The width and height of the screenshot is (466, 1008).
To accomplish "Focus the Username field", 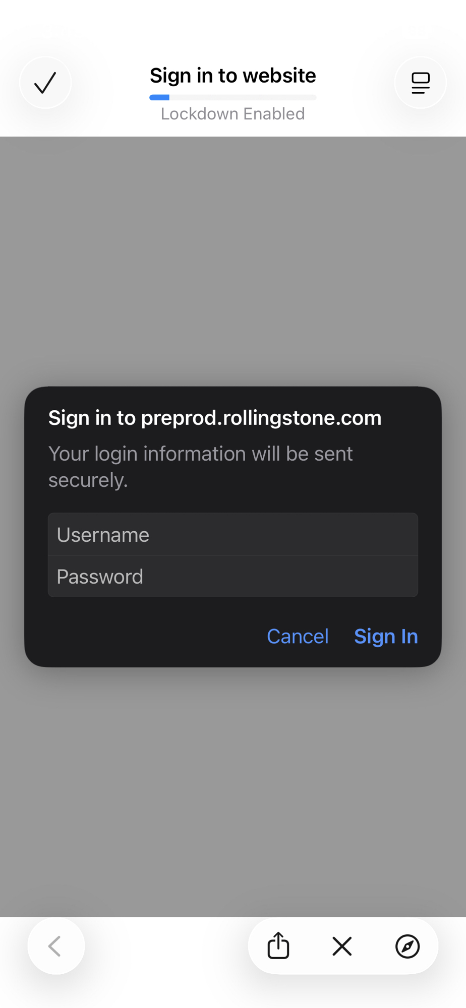I will (x=232, y=535).
